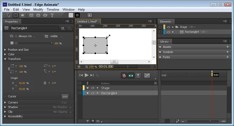This screenshot has height=126, width=234.
Task: Open the Window menu
Action: (x=68, y=10)
